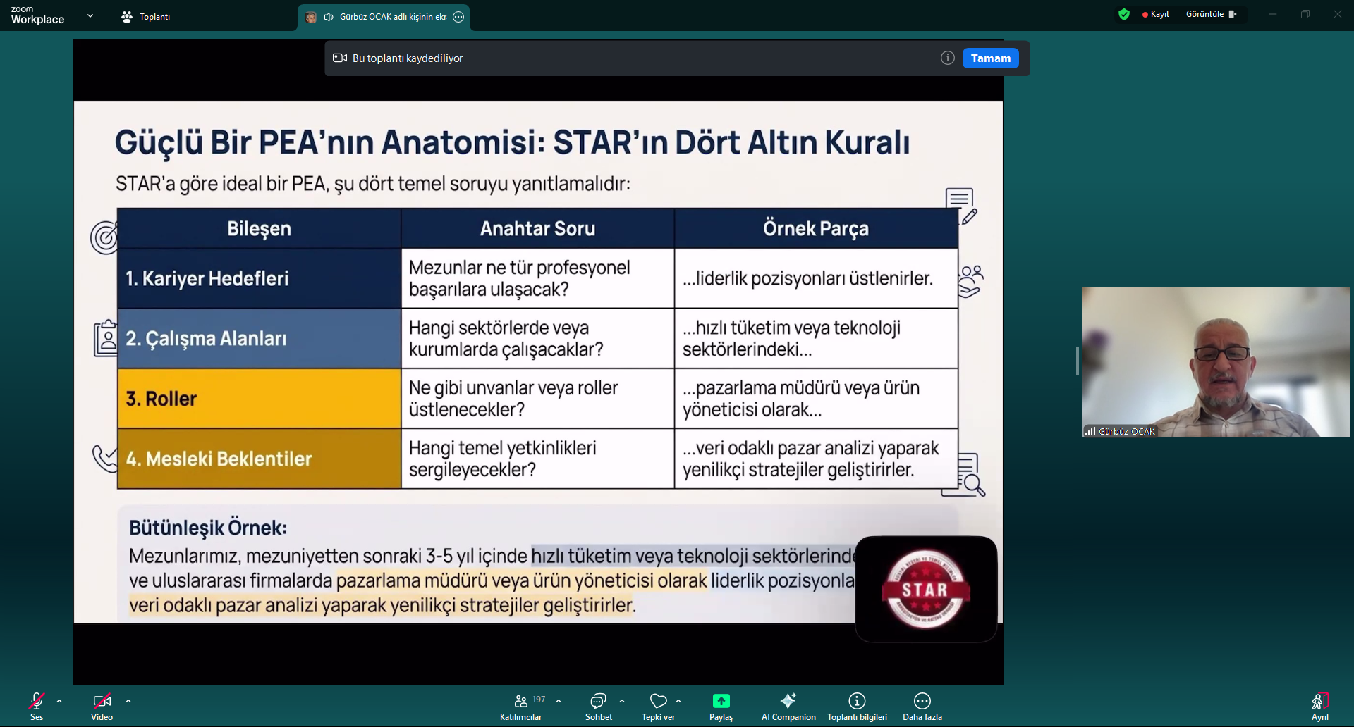
Task: Leave the meeting via Ayrıl
Action: (1319, 707)
